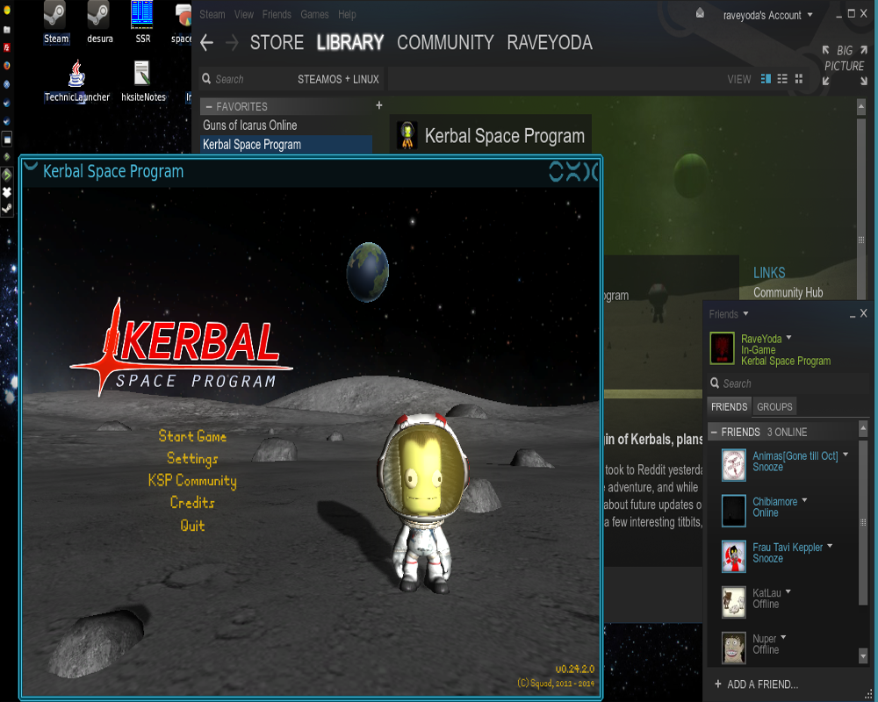Go to the RAVEYODA profile tab
Screen dimensions: 878x702
[x=550, y=42]
